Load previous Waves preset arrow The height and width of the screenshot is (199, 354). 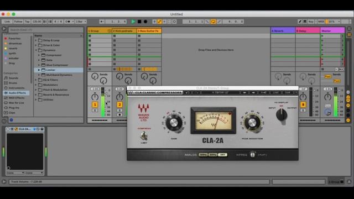(x=244, y=92)
